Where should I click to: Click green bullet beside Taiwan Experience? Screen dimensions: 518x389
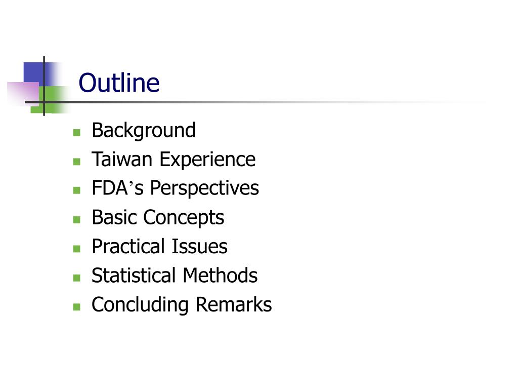click(77, 162)
